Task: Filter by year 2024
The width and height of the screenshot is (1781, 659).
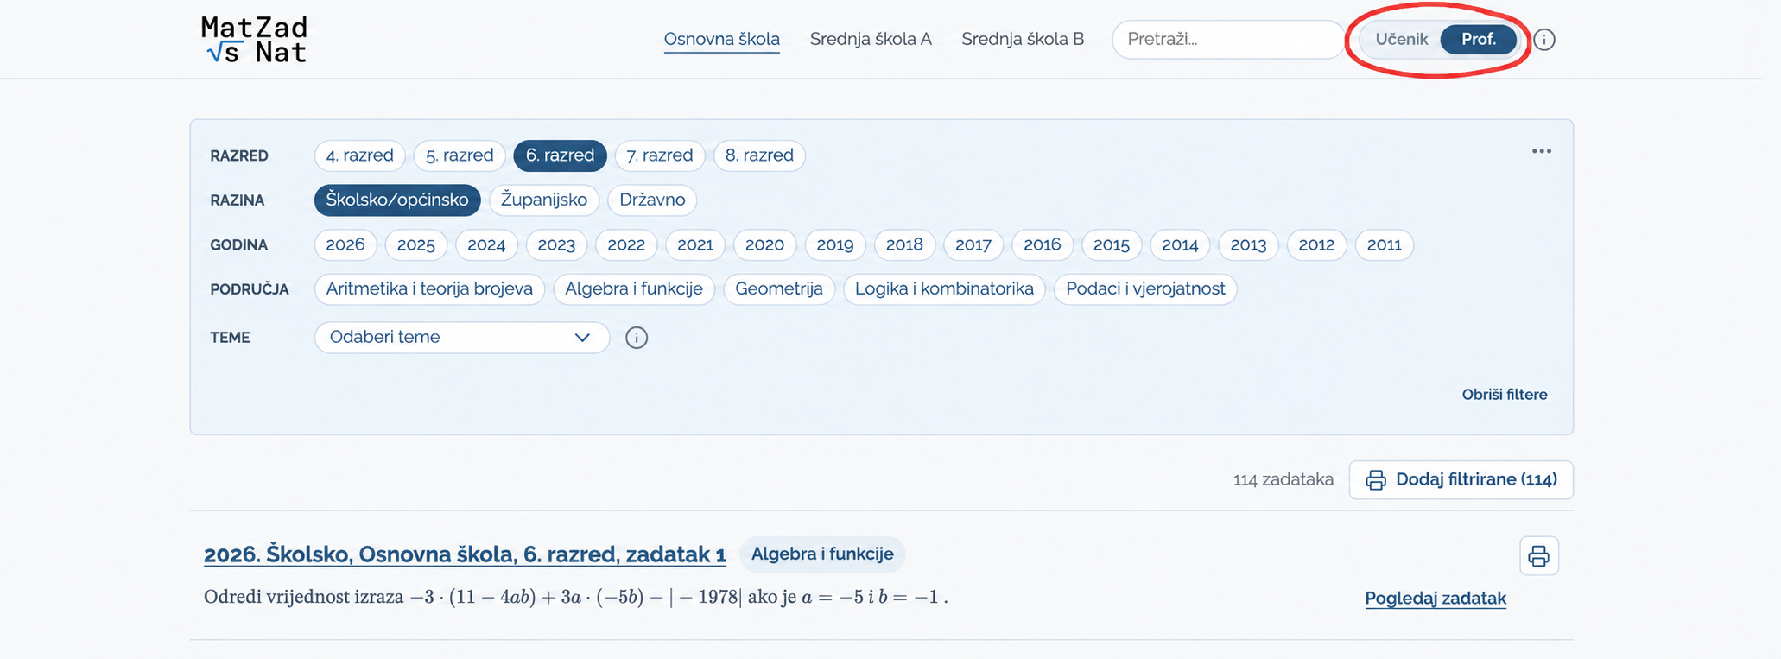Action: (x=486, y=245)
